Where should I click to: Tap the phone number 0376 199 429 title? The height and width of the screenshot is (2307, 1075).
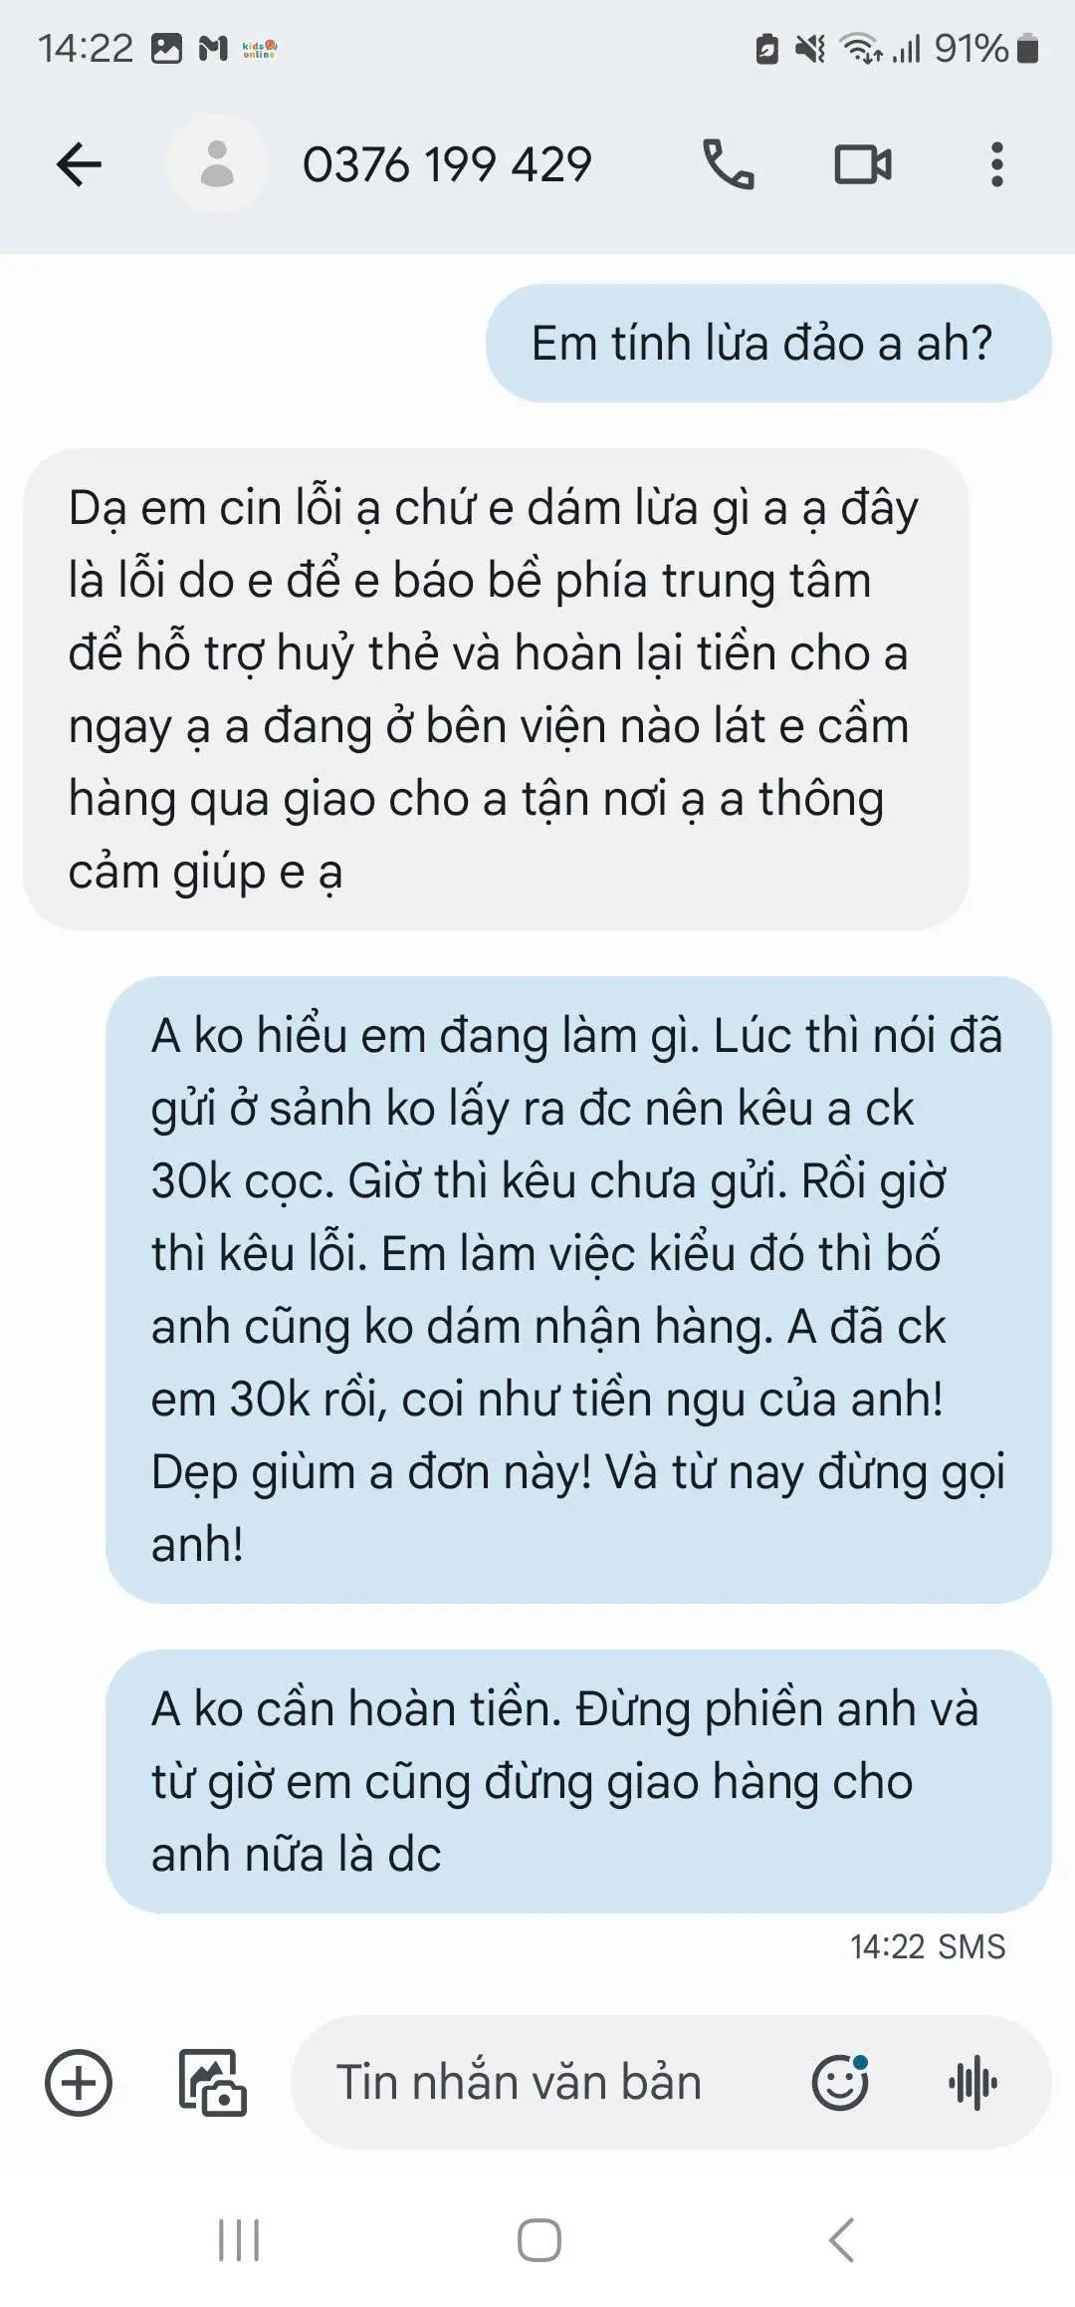click(x=447, y=164)
